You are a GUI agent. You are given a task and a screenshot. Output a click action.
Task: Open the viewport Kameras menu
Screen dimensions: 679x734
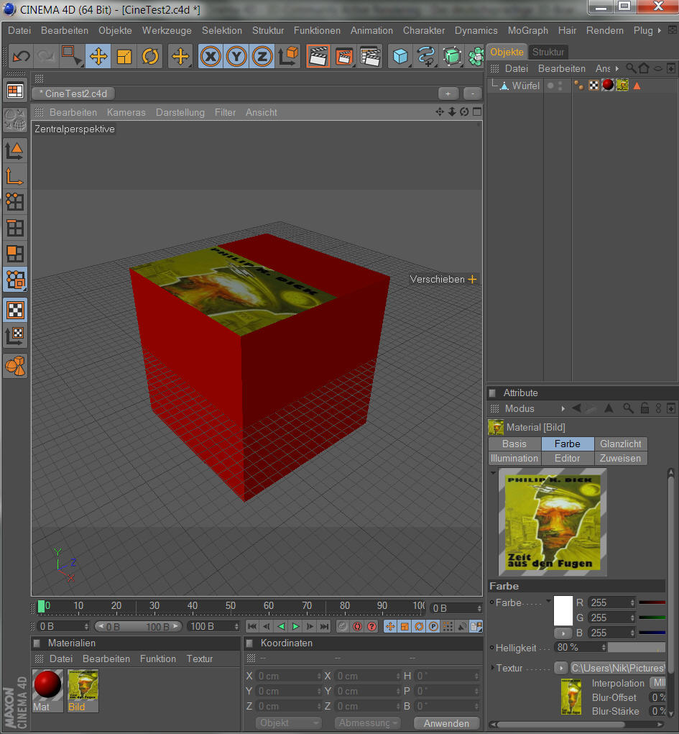(x=126, y=112)
